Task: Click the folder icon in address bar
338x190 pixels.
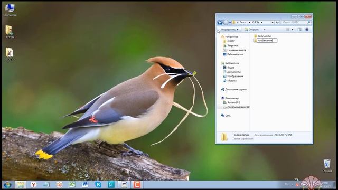Action: pyautogui.click(x=234, y=22)
